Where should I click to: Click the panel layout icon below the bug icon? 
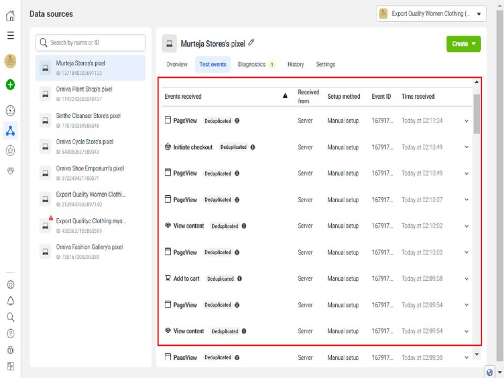click(x=10, y=366)
